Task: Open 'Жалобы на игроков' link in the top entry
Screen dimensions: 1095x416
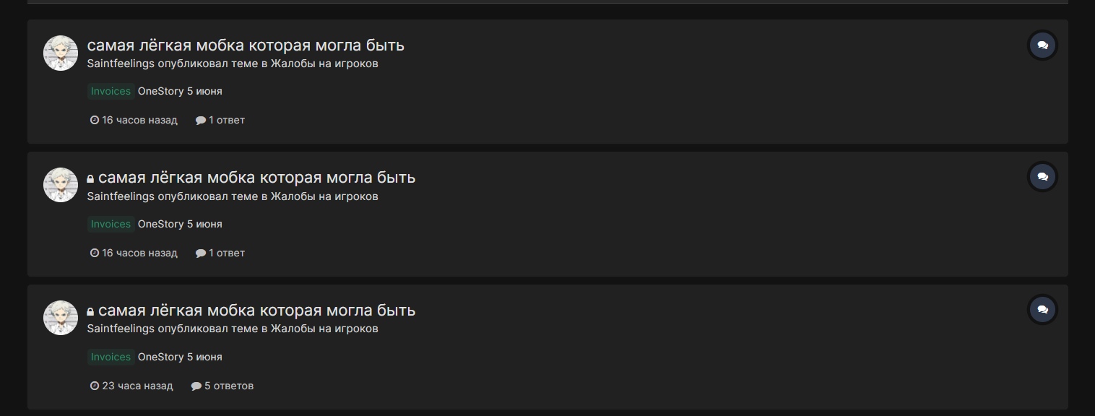Action: pos(324,64)
